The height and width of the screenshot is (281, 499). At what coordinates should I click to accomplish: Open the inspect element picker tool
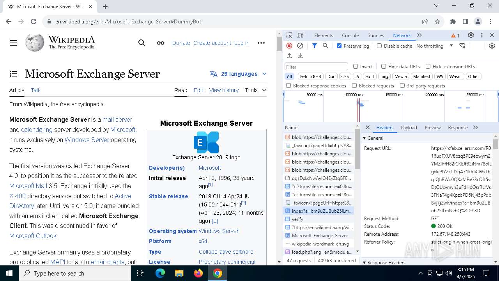coord(289,35)
